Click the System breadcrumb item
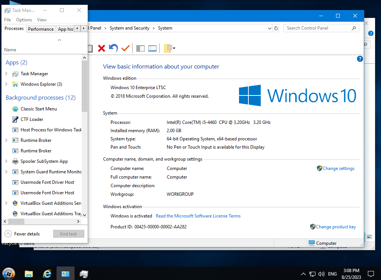 pos(165,28)
